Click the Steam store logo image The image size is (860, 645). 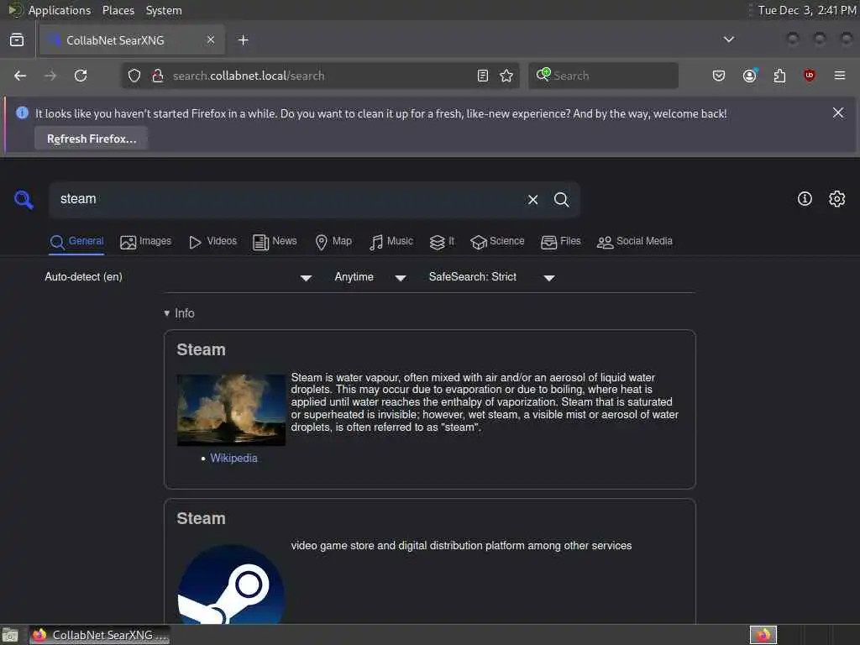pos(231,583)
